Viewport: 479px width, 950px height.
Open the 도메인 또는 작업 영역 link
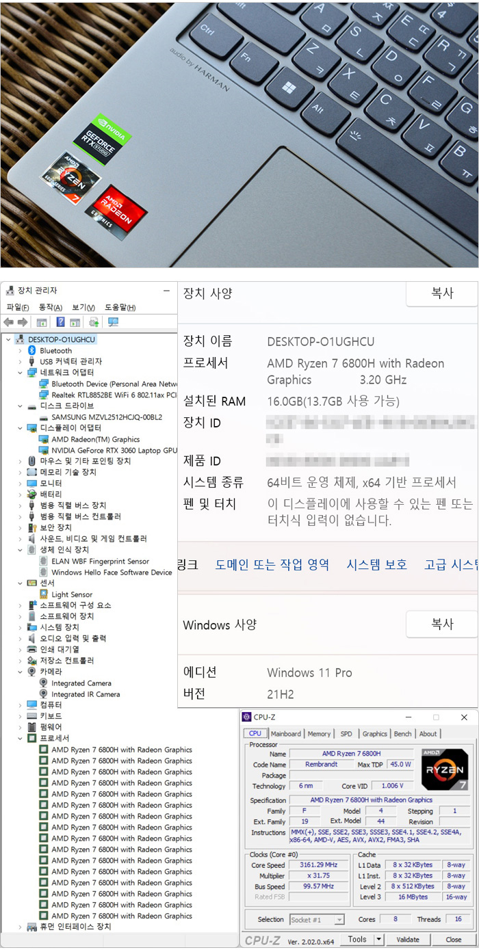click(272, 564)
